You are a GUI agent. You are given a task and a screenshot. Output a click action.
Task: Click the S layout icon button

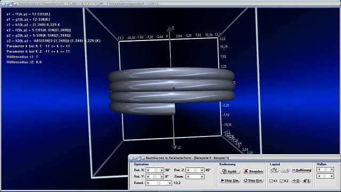coord(307,180)
